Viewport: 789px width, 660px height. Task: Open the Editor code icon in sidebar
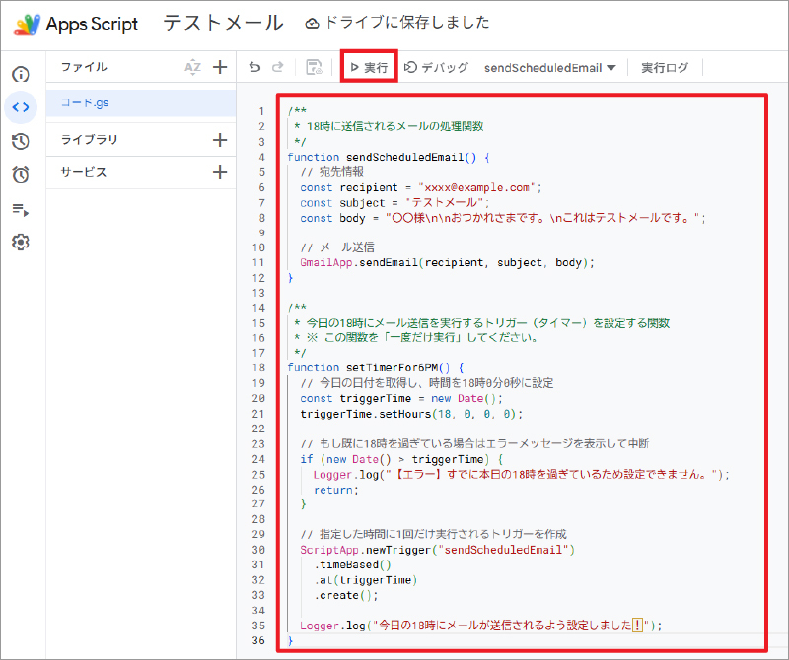tap(20, 107)
